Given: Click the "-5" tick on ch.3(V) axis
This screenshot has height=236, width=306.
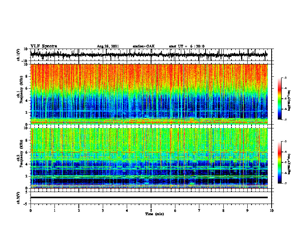Looking at the screenshot, I should (x=26, y=204).
